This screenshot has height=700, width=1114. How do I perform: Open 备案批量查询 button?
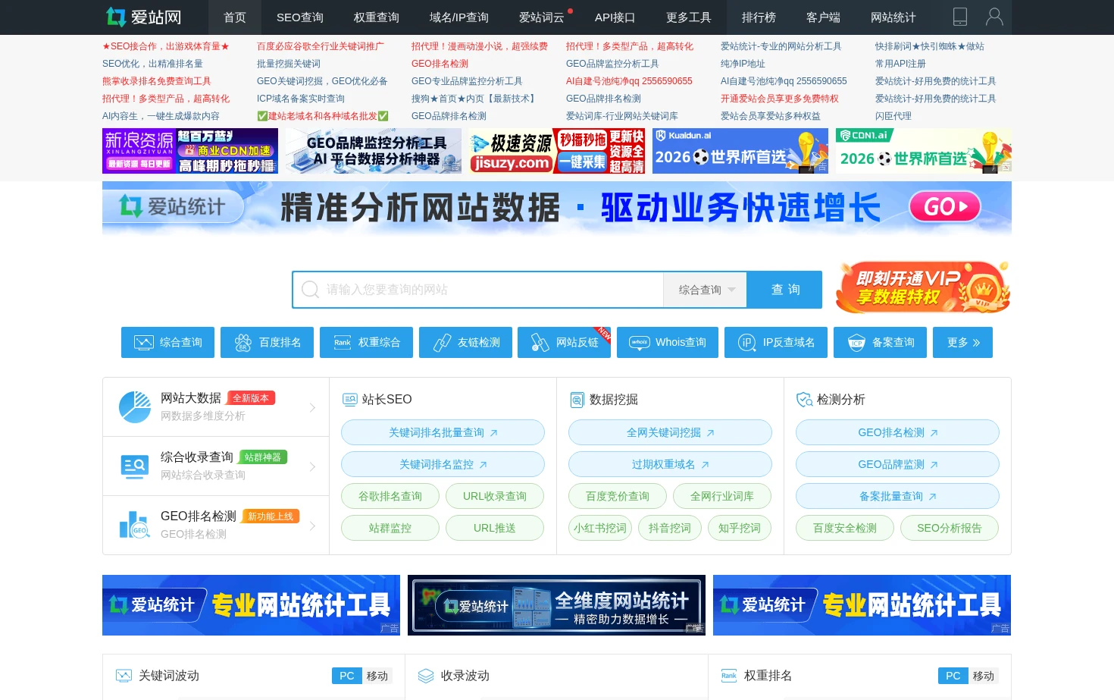[897, 496]
